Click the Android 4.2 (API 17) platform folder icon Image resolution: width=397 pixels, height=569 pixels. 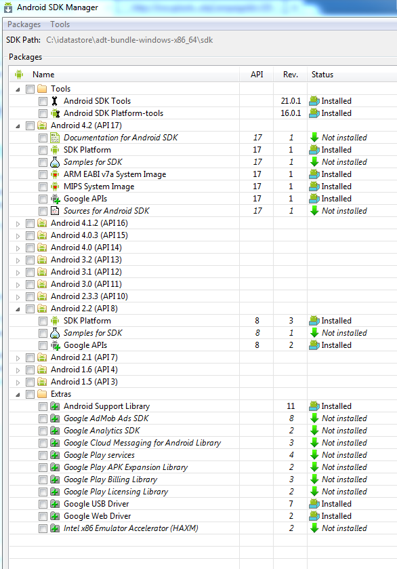42,125
